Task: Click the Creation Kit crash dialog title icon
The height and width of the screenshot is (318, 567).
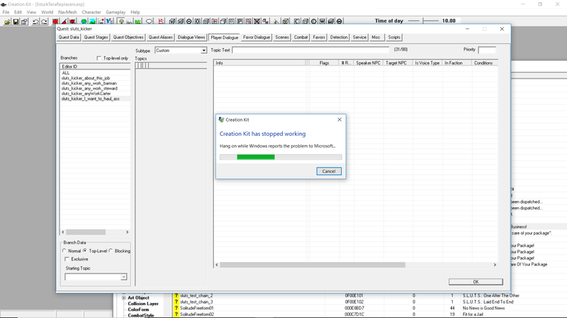Action: click(222, 119)
